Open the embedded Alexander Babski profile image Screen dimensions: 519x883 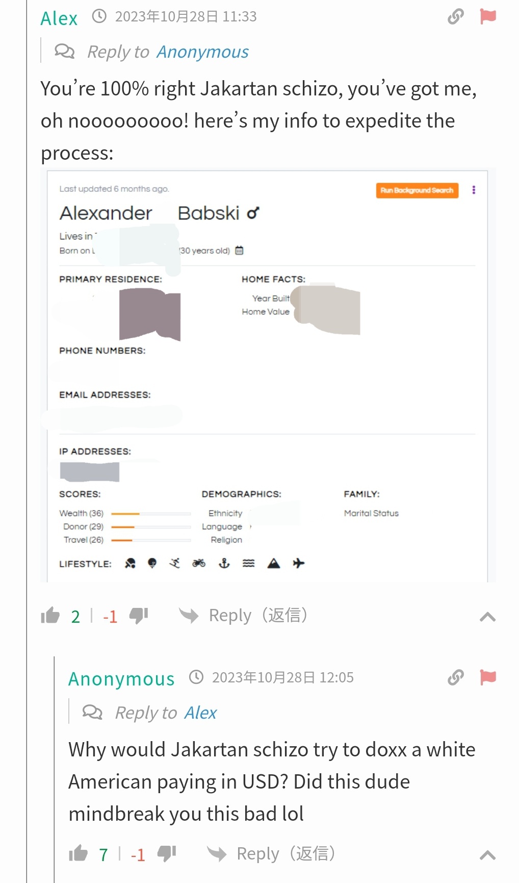(x=268, y=375)
